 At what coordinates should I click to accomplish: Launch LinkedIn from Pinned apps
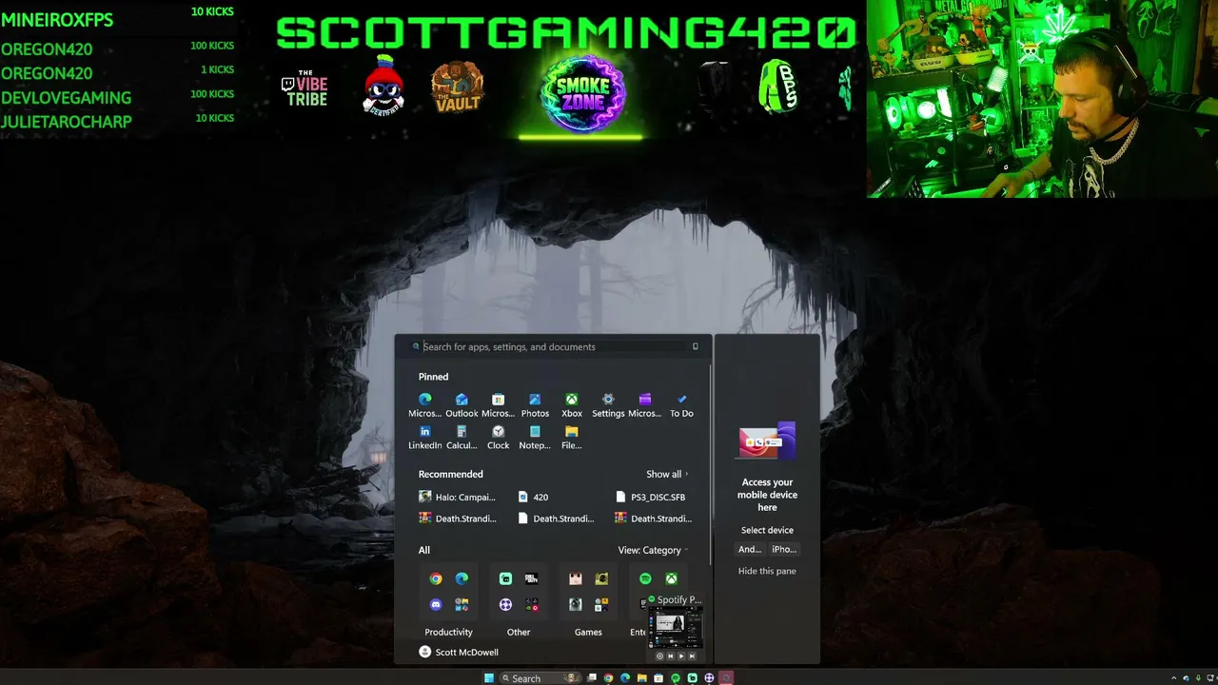(x=424, y=438)
